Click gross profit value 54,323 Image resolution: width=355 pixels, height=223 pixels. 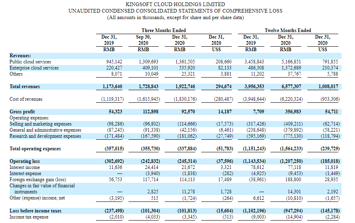coord(115,111)
